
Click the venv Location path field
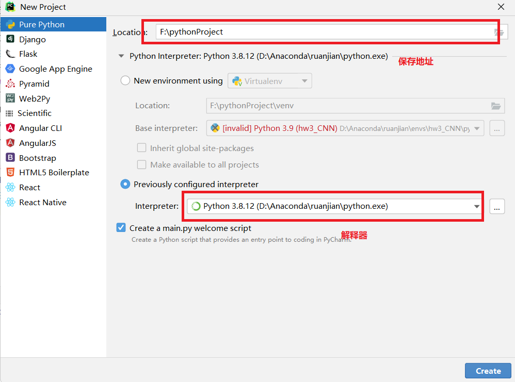356,106
